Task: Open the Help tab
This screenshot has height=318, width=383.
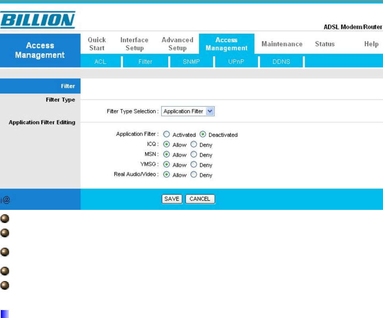Action: 371,44
